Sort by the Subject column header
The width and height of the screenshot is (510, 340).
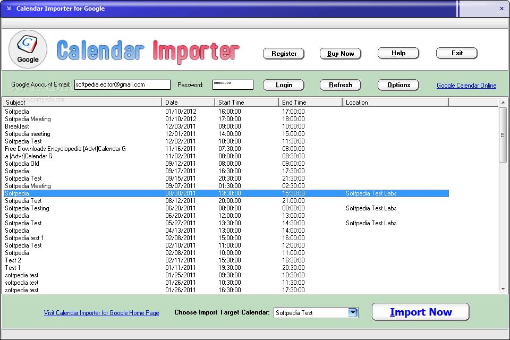[x=82, y=102]
